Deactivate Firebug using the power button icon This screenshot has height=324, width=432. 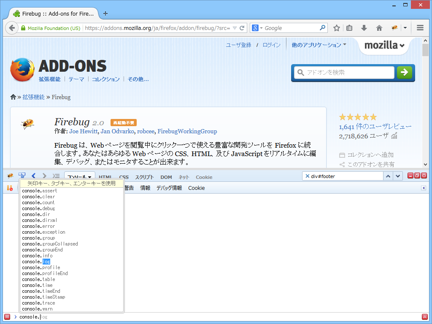(424, 176)
